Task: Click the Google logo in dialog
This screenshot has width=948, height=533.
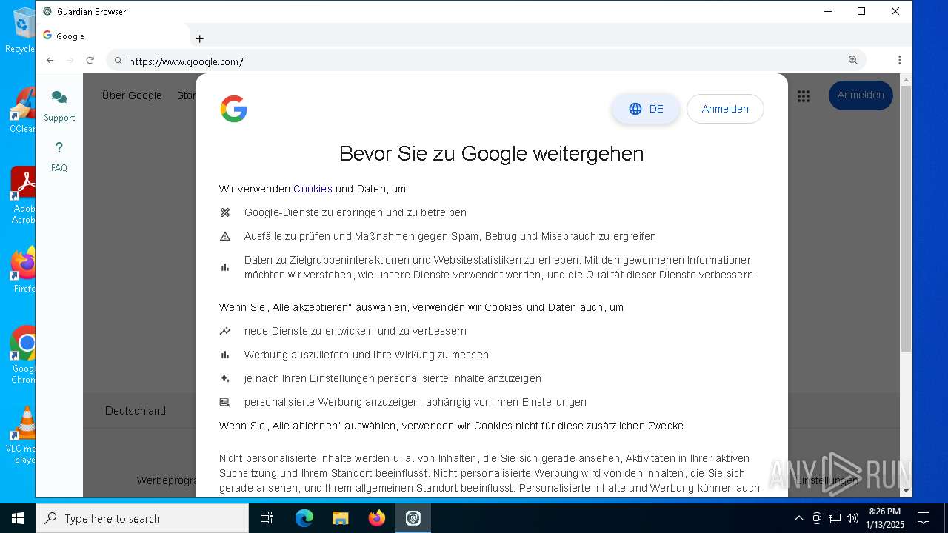Action: click(x=233, y=109)
